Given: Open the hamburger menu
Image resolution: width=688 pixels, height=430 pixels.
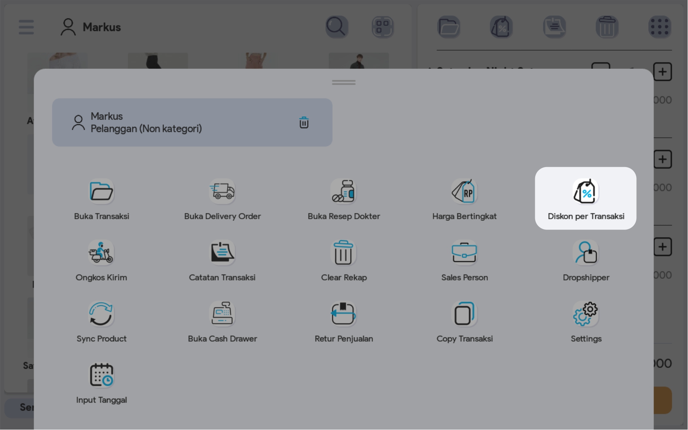Looking at the screenshot, I should (x=26, y=27).
